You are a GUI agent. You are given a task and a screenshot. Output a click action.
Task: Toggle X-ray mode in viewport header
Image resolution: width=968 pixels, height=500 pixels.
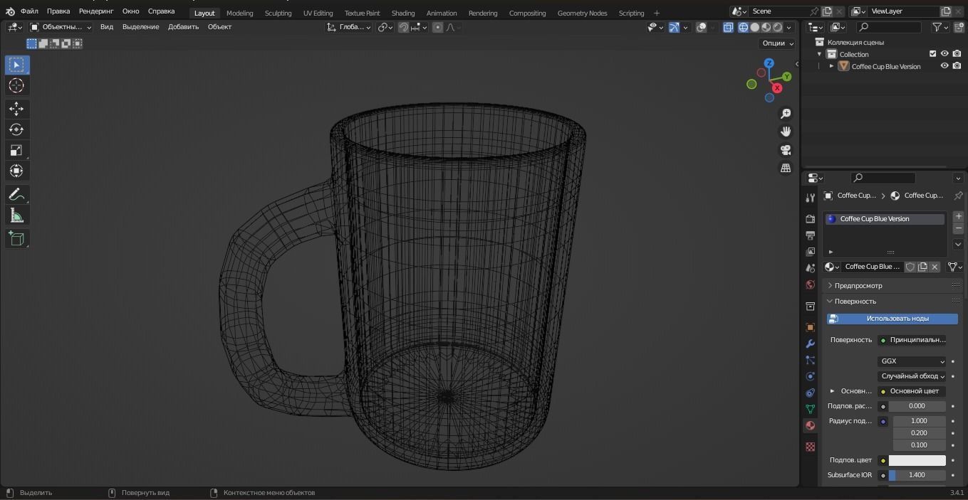click(728, 27)
